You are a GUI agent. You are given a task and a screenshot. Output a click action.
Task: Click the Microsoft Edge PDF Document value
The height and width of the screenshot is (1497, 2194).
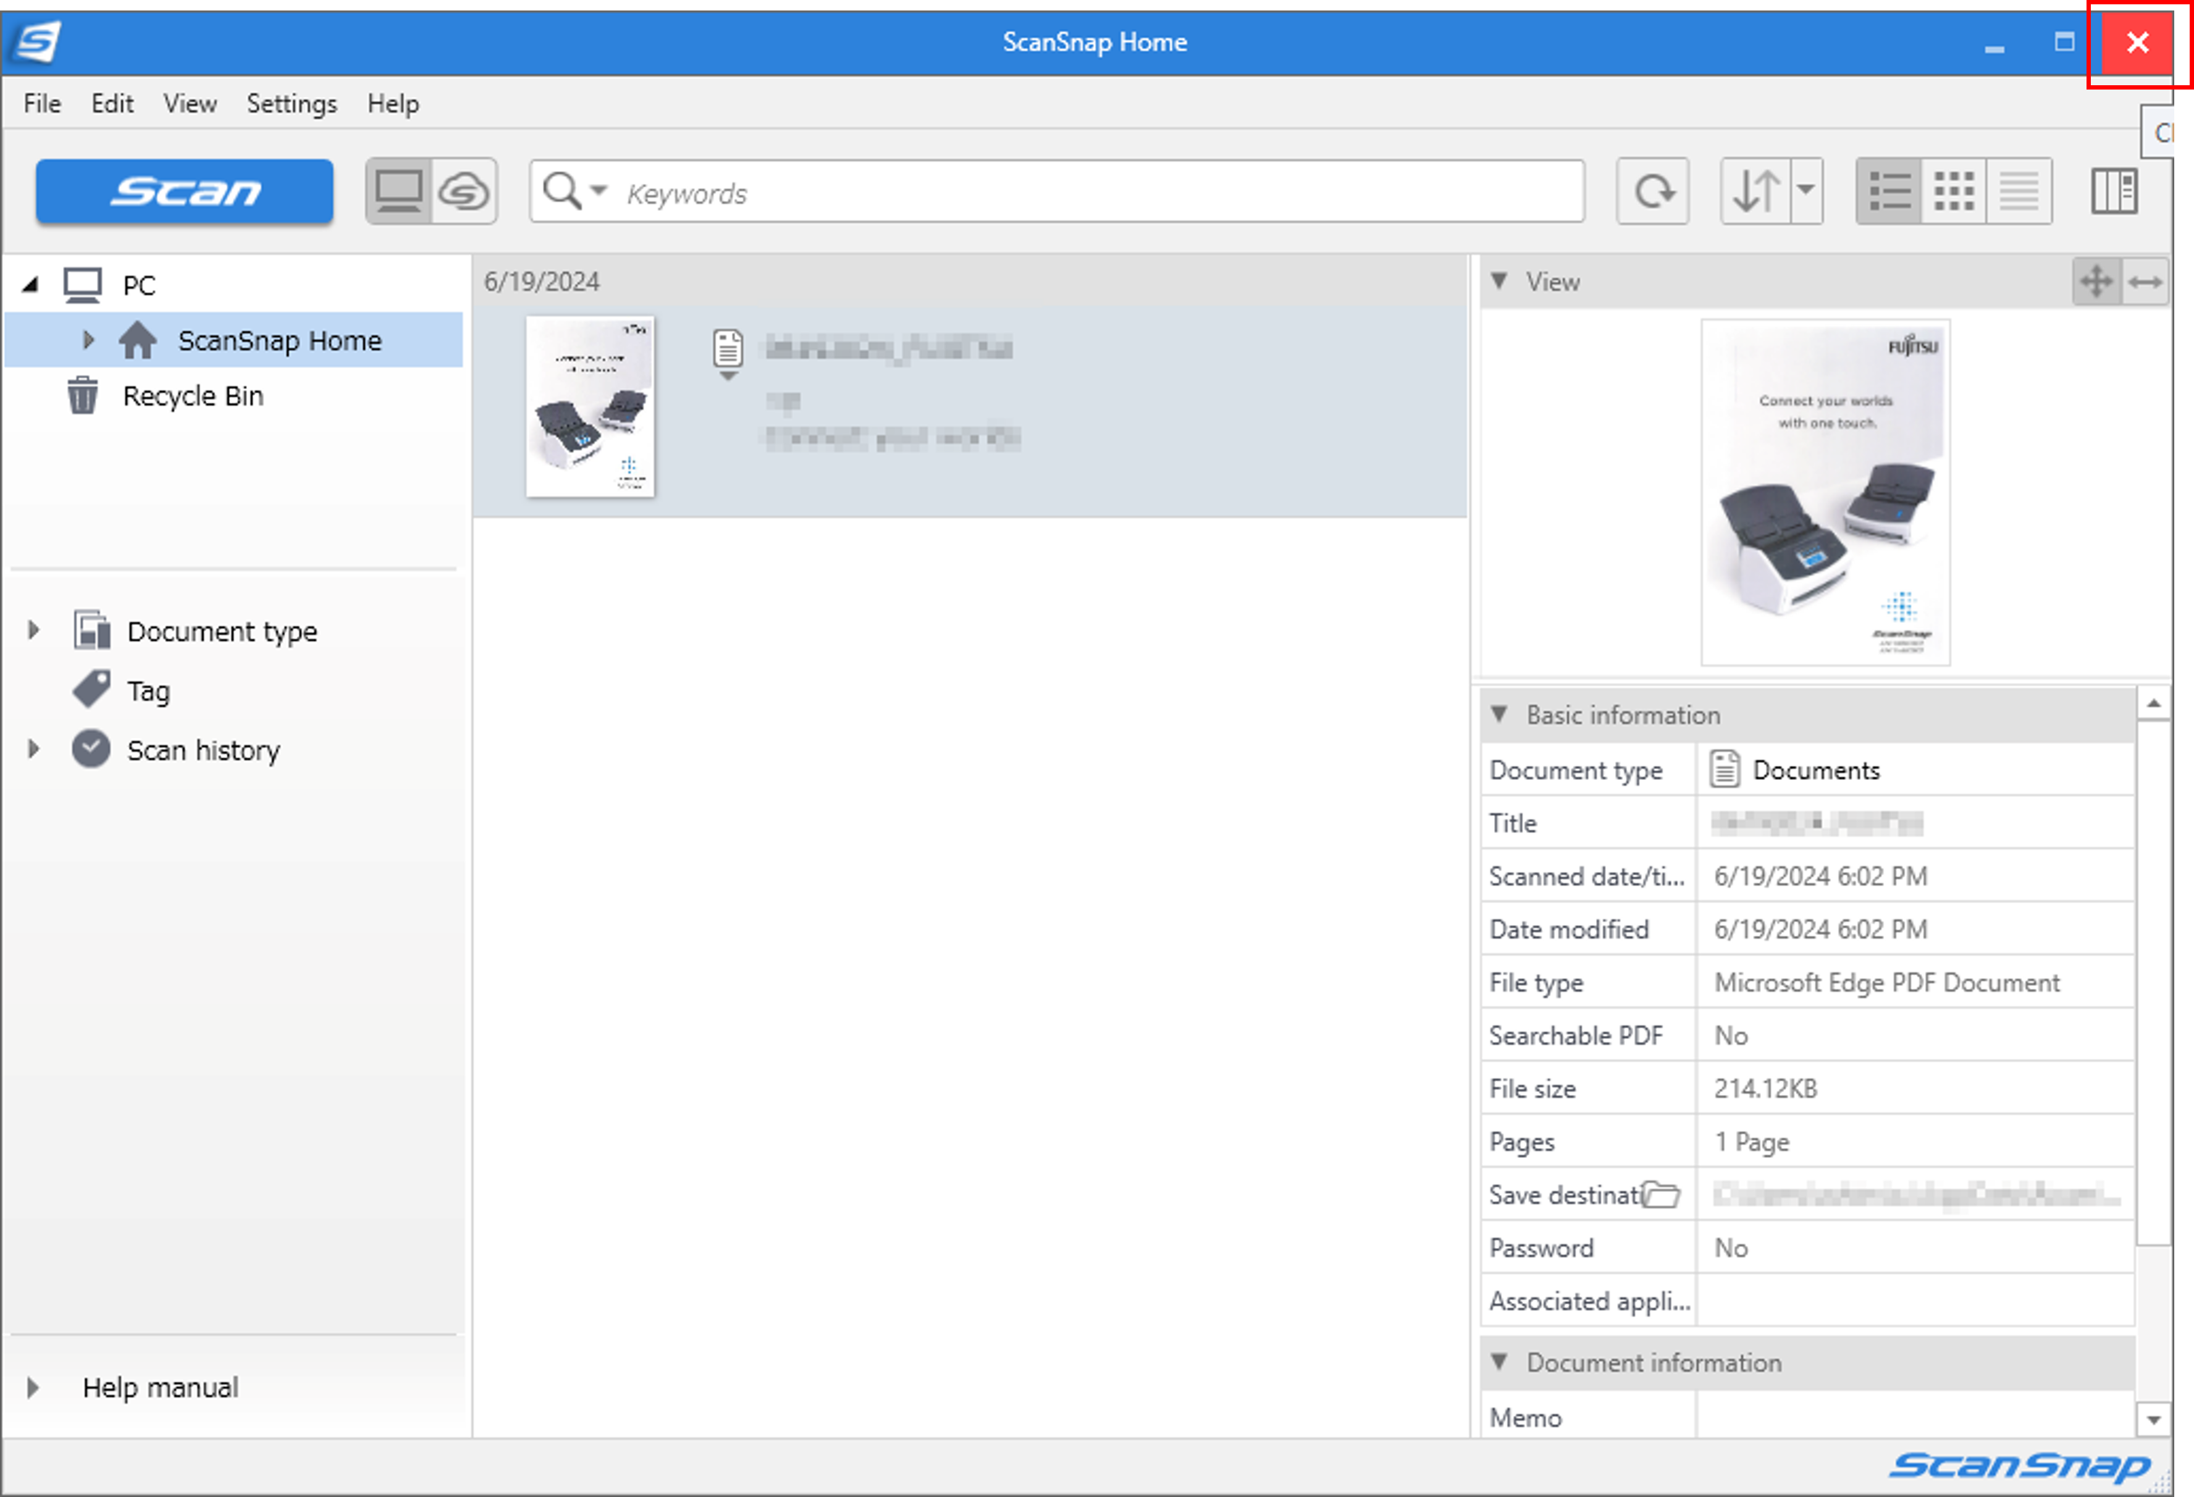click(x=1886, y=983)
